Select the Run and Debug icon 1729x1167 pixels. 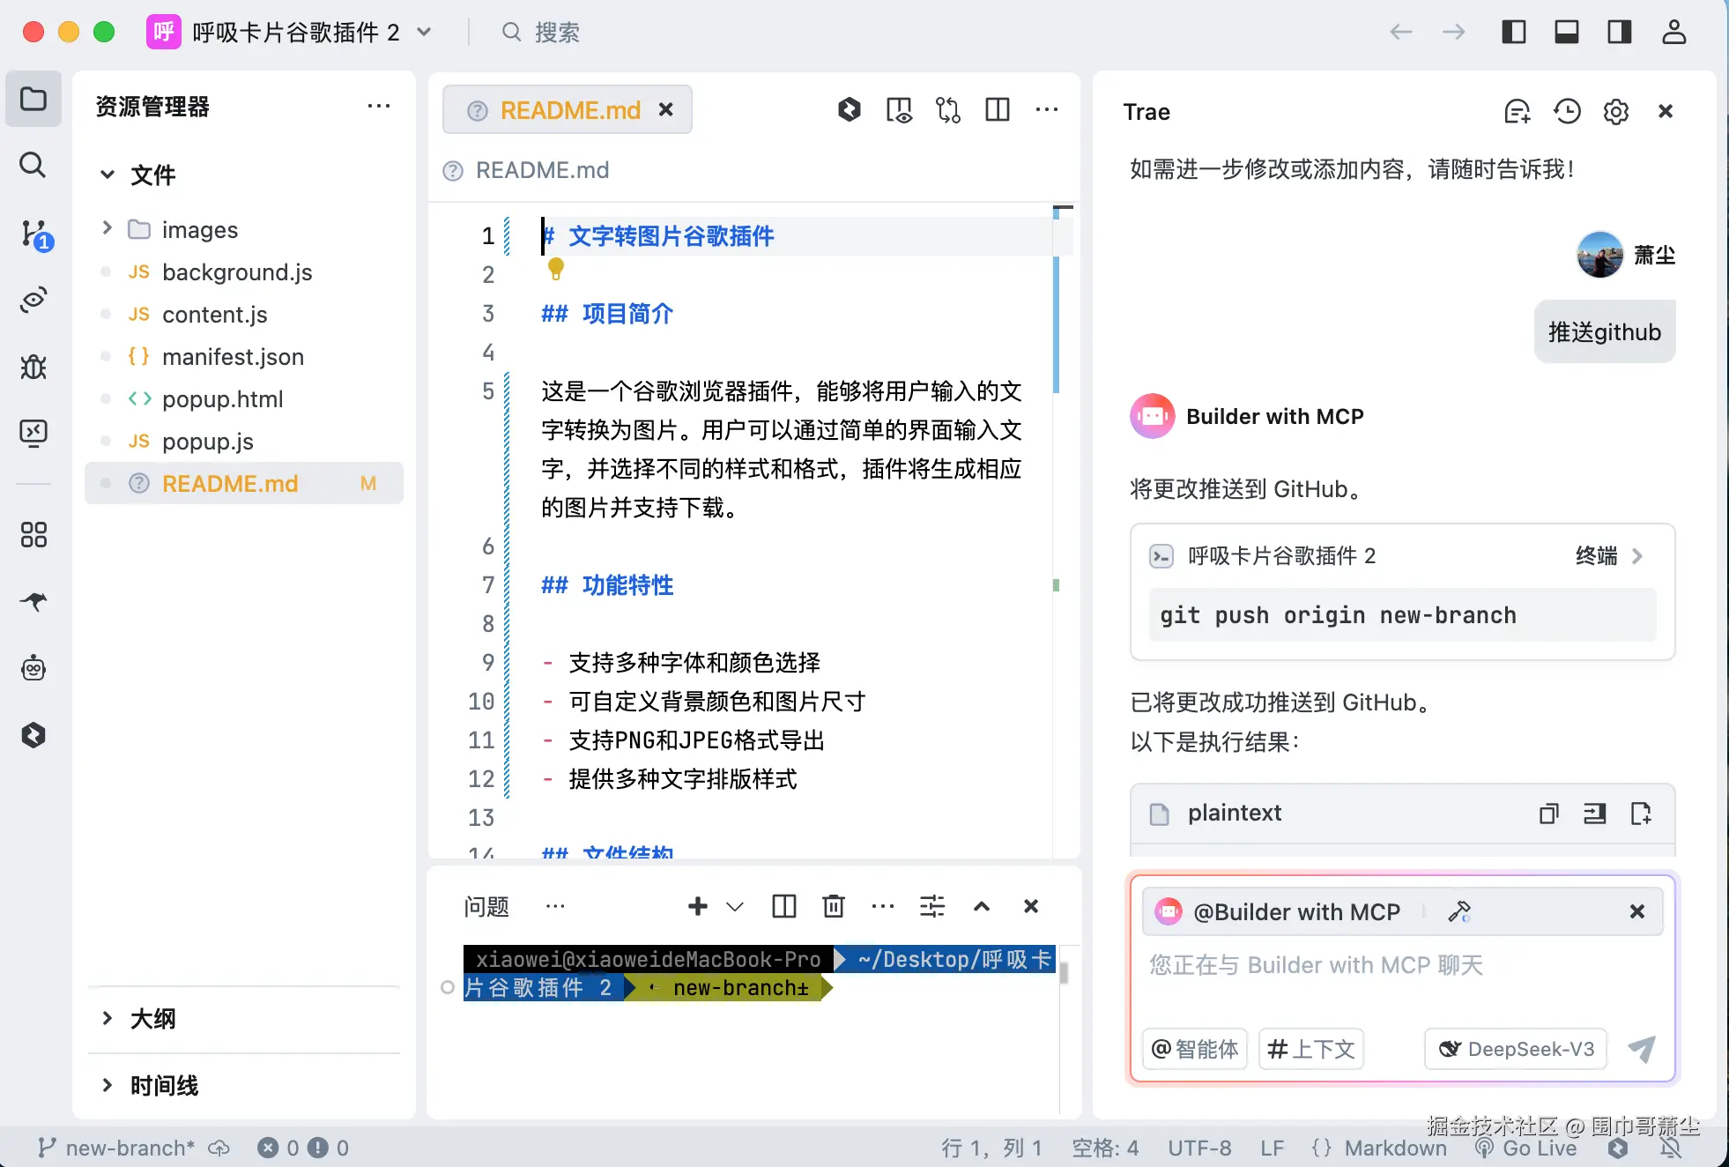pyautogui.click(x=33, y=368)
